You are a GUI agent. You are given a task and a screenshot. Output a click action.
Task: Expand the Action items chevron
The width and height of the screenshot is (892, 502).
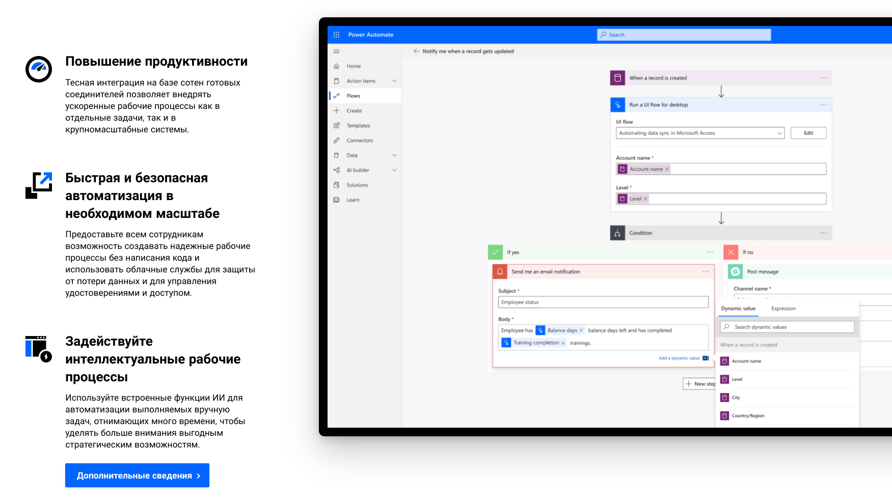[394, 81]
